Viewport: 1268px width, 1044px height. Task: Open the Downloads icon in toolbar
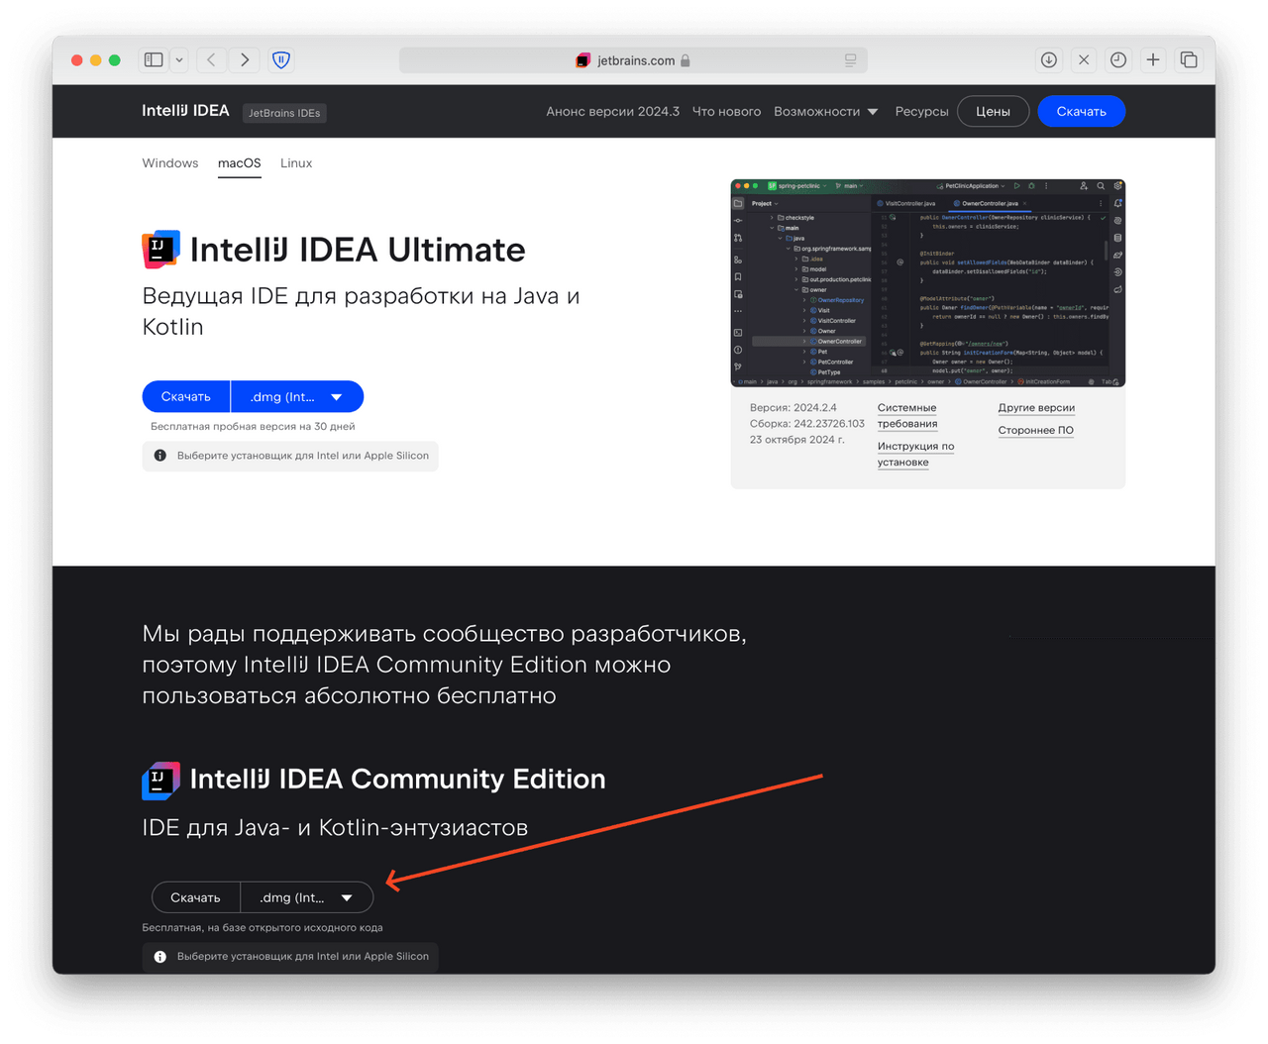pyautogui.click(x=1048, y=59)
